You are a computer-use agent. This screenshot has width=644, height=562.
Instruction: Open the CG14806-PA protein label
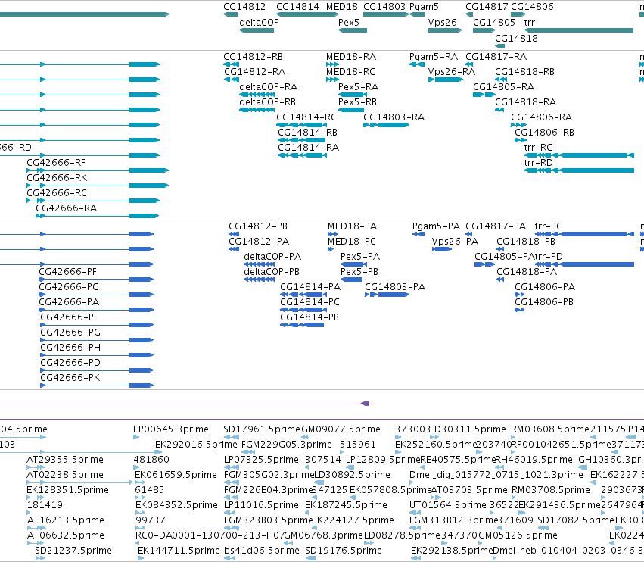pyautogui.click(x=545, y=286)
